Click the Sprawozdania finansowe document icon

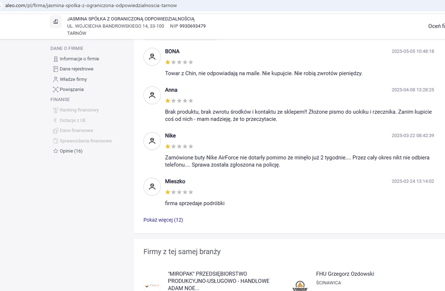point(56,141)
